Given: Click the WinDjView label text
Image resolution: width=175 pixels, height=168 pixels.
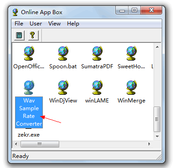Looking at the screenshot, I should (x=63, y=101).
